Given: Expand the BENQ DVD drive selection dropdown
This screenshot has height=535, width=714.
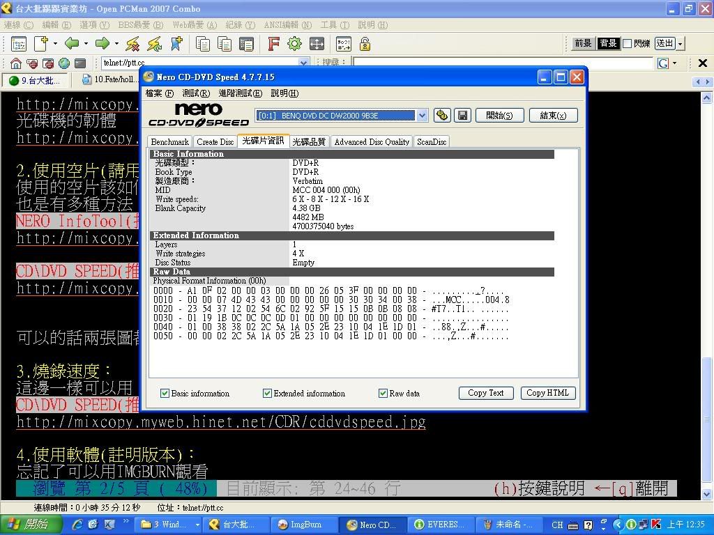Looking at the screenshot, I should click(422, 116).
